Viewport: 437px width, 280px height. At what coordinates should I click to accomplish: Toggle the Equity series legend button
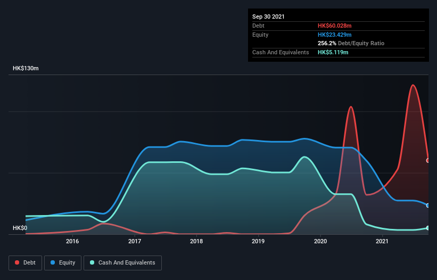coord(63,263)
